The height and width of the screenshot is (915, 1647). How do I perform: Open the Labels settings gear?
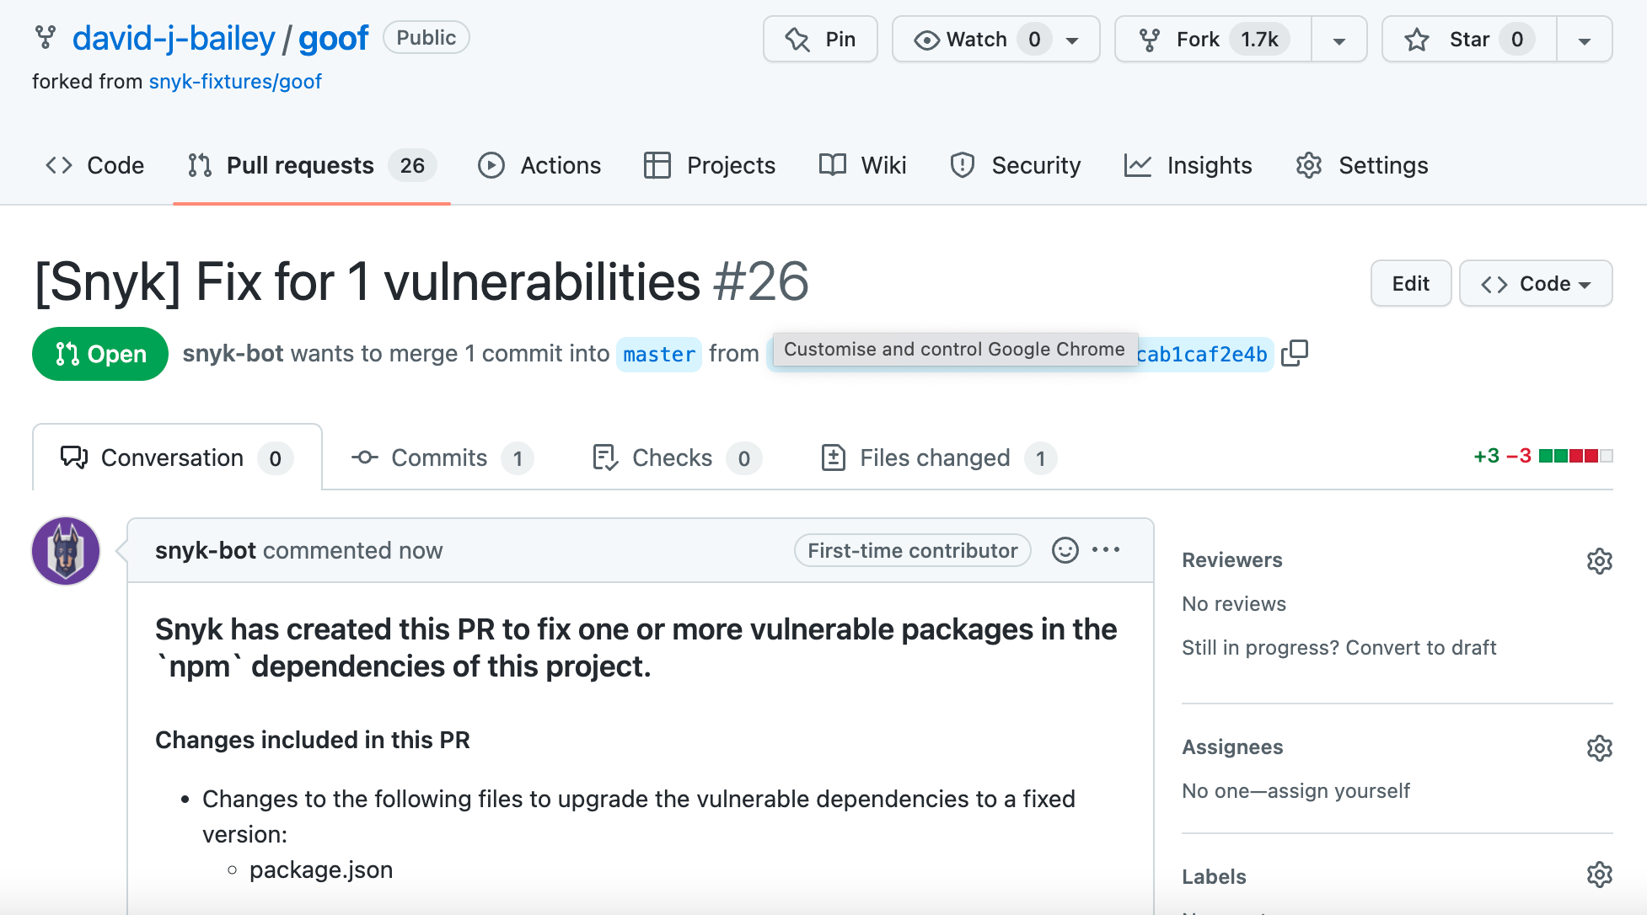coord(1599,875)
